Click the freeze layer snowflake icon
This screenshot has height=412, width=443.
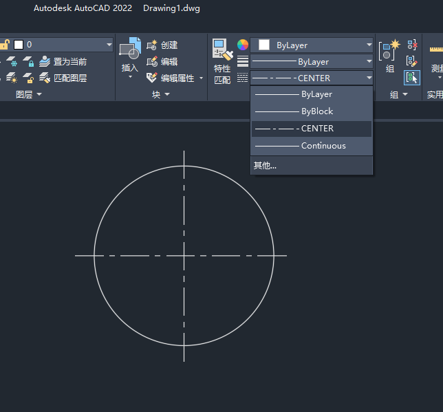point(12,61)
